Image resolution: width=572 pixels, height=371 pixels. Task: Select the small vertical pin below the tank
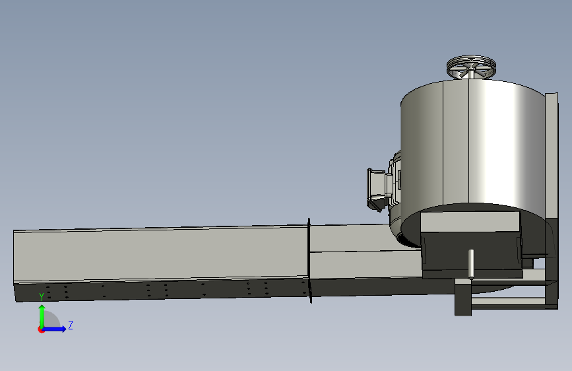(471, 264)
